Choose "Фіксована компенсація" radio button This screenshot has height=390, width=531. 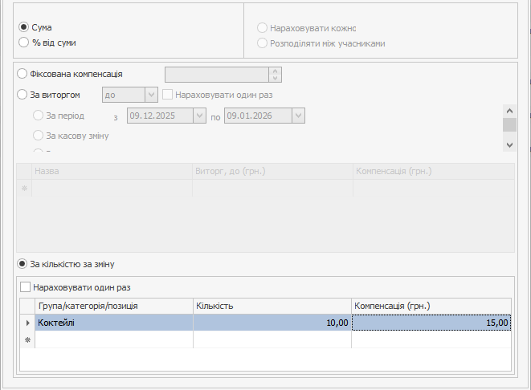(22, 74)
